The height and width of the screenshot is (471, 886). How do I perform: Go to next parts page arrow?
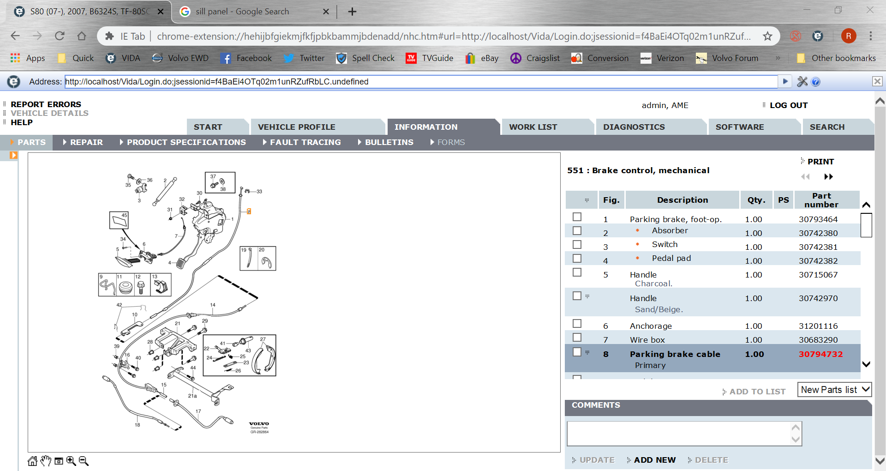click(828, 177)
